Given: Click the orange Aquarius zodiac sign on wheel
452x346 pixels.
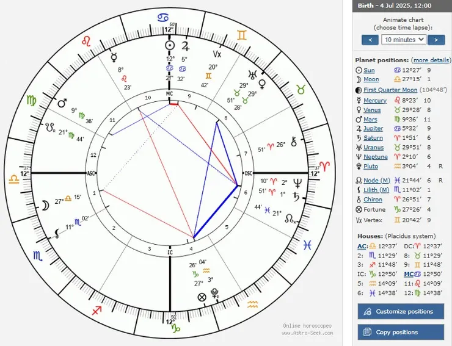Looking at the screenshot, I should pyautogui.click(x=252, y=305).
